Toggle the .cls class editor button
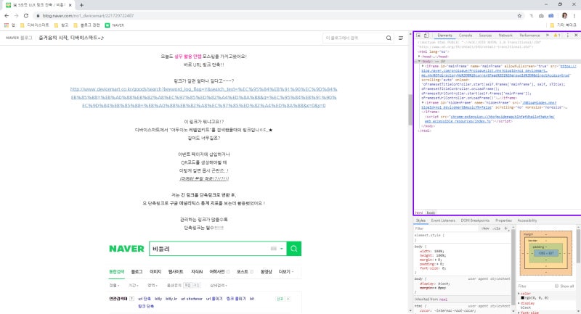The width and height of the screenshot is (581, 314). [x=497, y=228]
